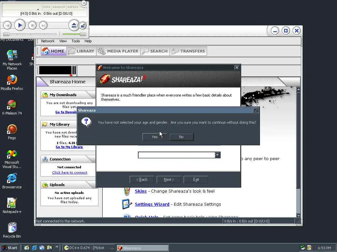Screen dimensions: 337x252
Task: Switch to the Transfers tab
Action: [188, 51]
